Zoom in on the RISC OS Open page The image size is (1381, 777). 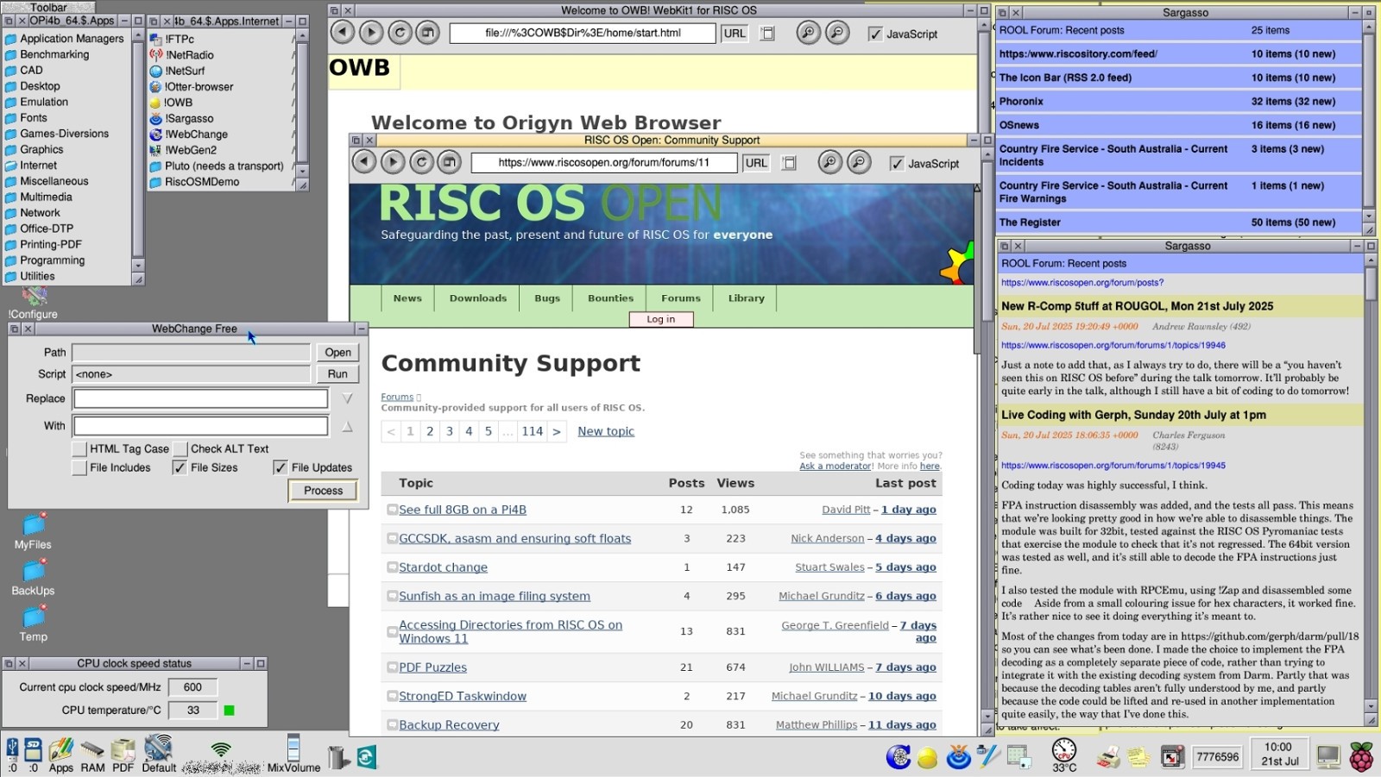(x=830, y=162)
